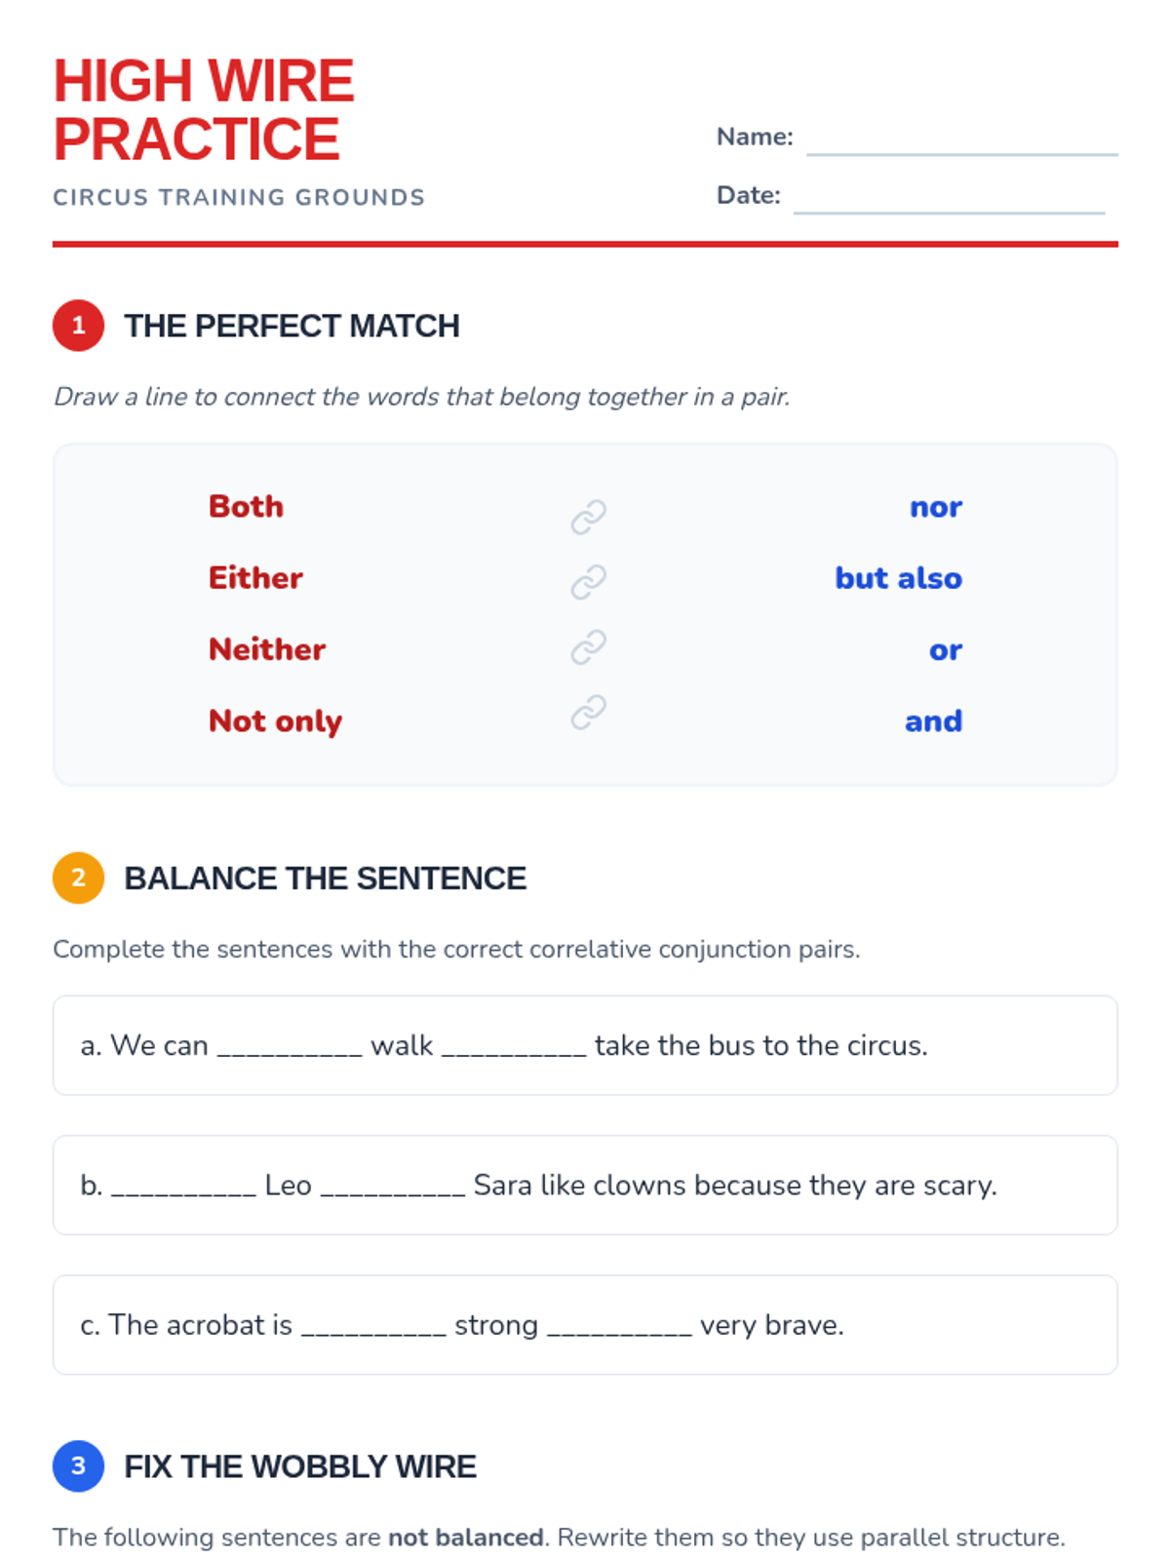Click the link icon beside Neither
The height and width of the screenshot is (1560, 1170).
[588, 647]
